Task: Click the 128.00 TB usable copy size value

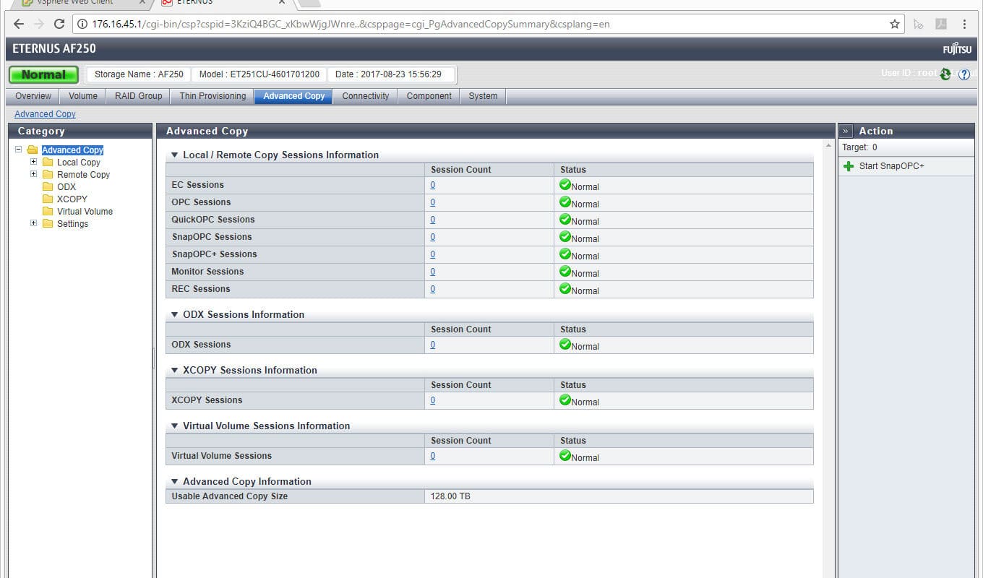Action: [x=450, y=496]
